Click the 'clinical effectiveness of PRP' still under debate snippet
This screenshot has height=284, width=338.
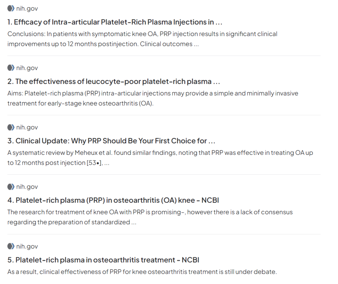pos(142,272)
